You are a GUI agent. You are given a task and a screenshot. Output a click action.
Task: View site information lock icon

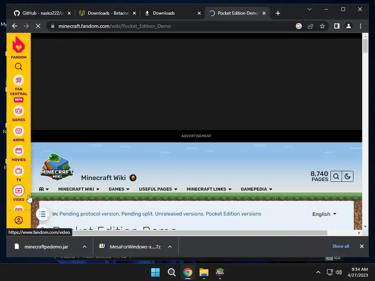point(53,26)
